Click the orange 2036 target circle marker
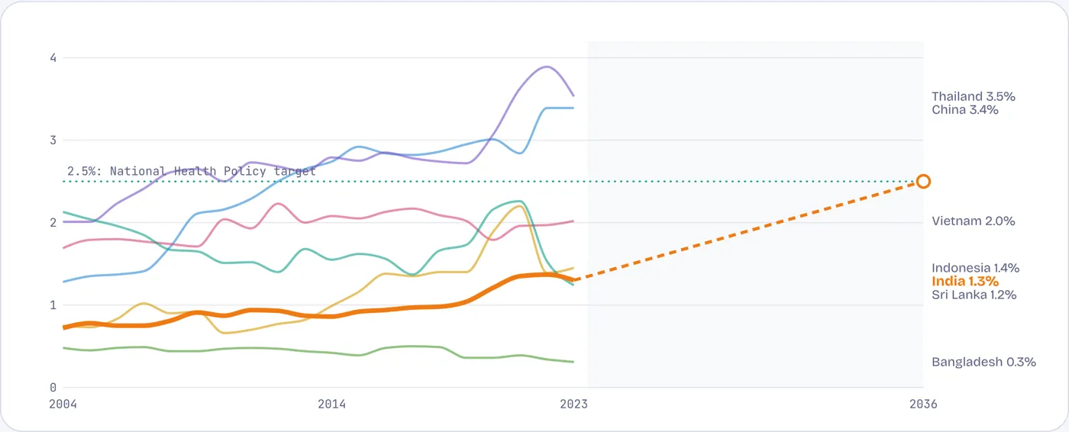The image size is (1069, 432). [923, 182]
